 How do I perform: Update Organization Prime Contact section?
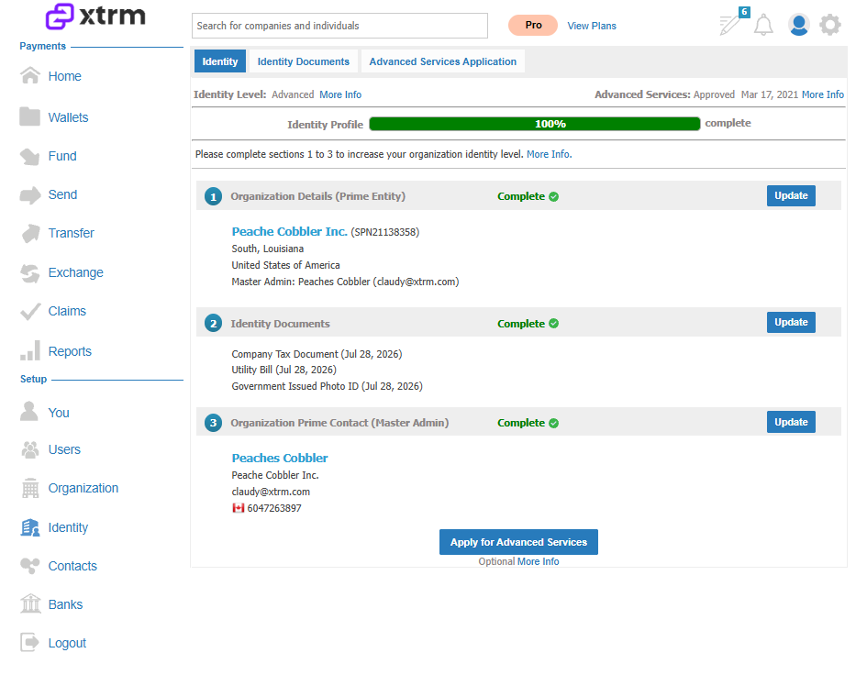coord(791,422)
